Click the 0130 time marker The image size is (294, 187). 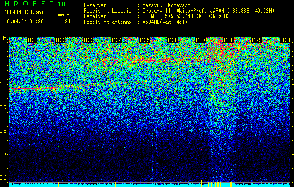285,40
